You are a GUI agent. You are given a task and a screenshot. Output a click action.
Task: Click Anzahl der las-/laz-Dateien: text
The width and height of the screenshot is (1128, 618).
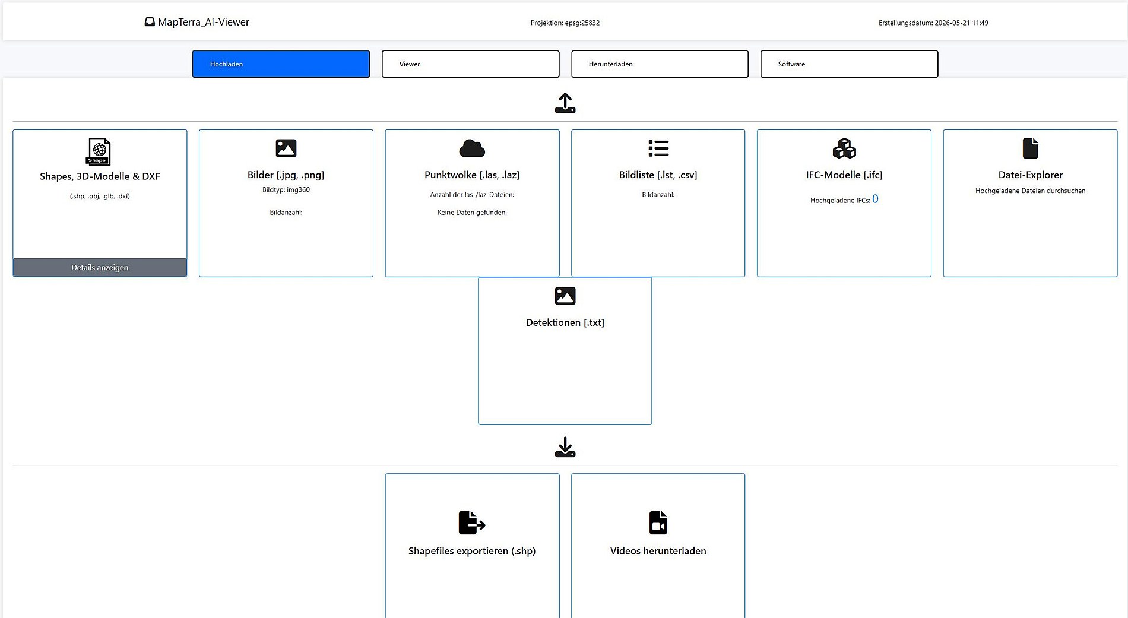472,195
